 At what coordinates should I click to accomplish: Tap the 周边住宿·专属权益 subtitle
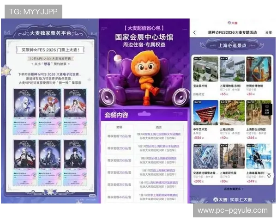click(144, 44)
